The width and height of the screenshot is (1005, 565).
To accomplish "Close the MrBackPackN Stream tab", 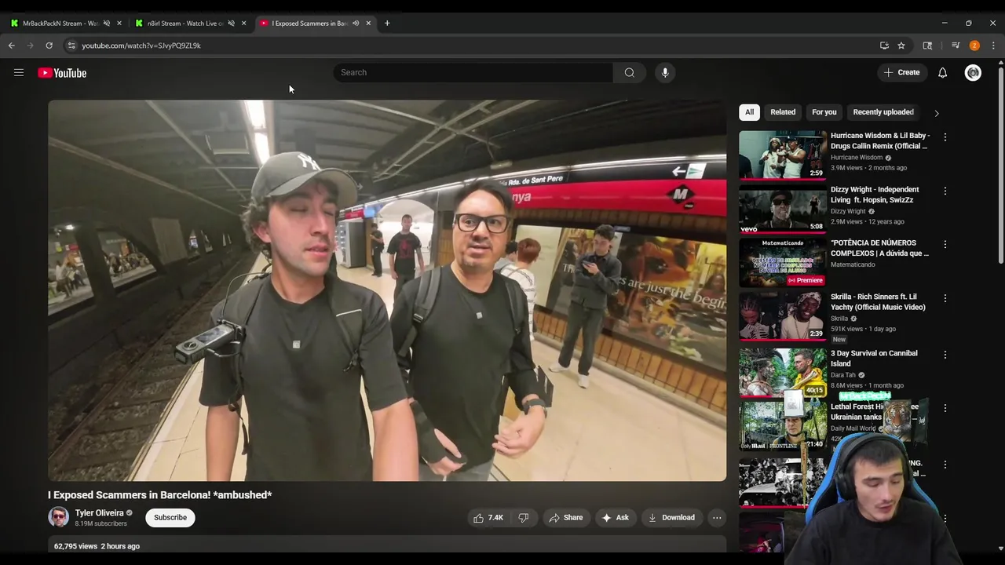I will pyautogui.click(x=119, y=23).
